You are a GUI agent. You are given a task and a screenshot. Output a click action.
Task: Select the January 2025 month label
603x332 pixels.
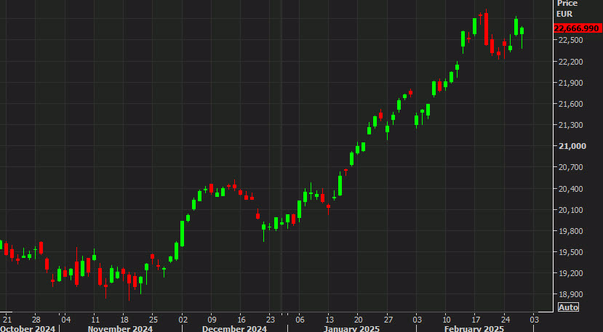tap(351, 329)
